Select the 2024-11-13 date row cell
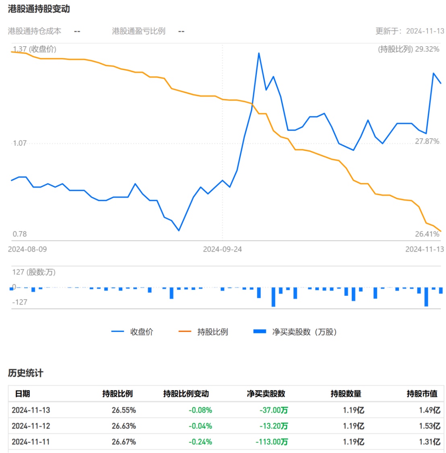 [x=31, y=410]
